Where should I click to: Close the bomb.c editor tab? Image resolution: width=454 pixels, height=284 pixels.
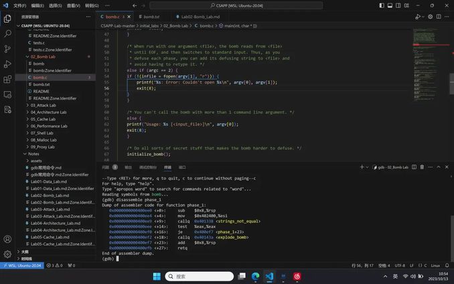pos(129,17)
